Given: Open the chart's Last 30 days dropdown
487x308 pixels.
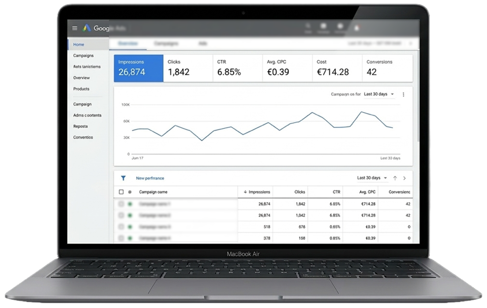Looking at the screenshot, I should [378, 94].
